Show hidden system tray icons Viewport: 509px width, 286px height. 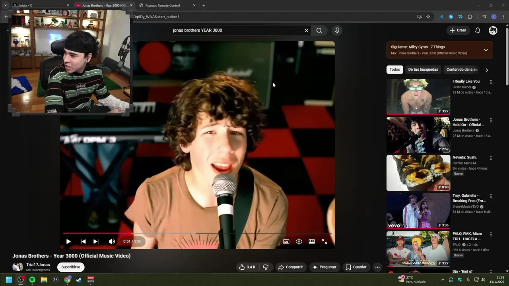pos(442,280)
